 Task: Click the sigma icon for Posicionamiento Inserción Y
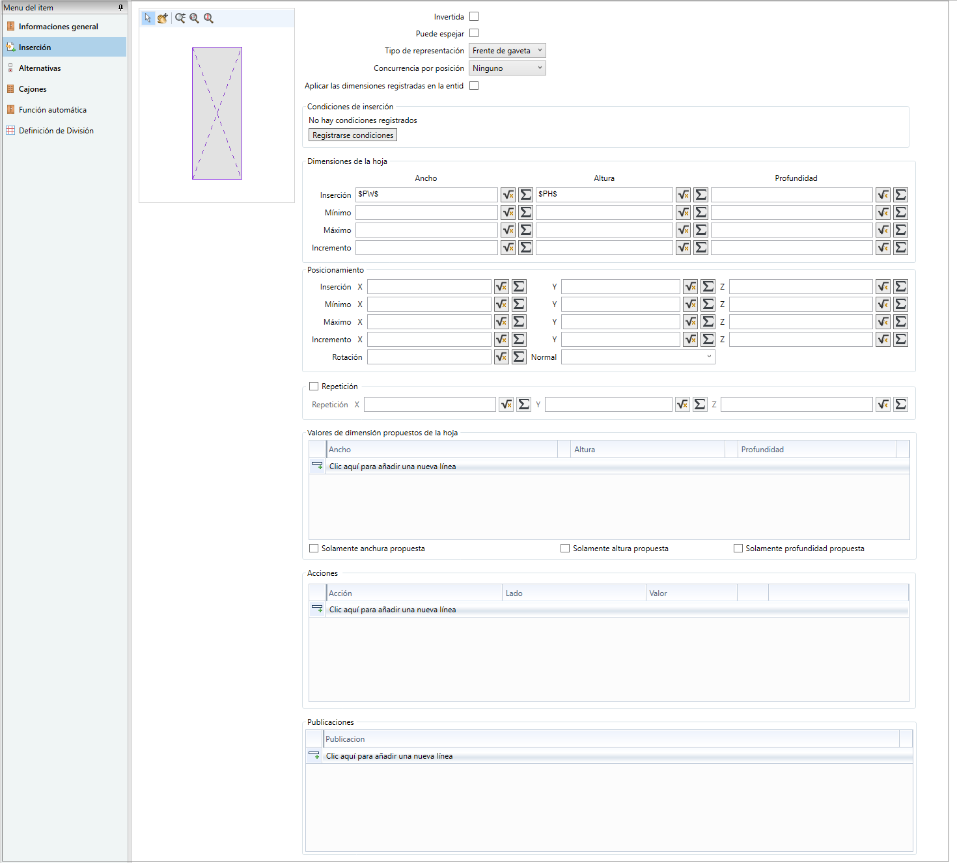pyautogui.click(x=708, y=286)
